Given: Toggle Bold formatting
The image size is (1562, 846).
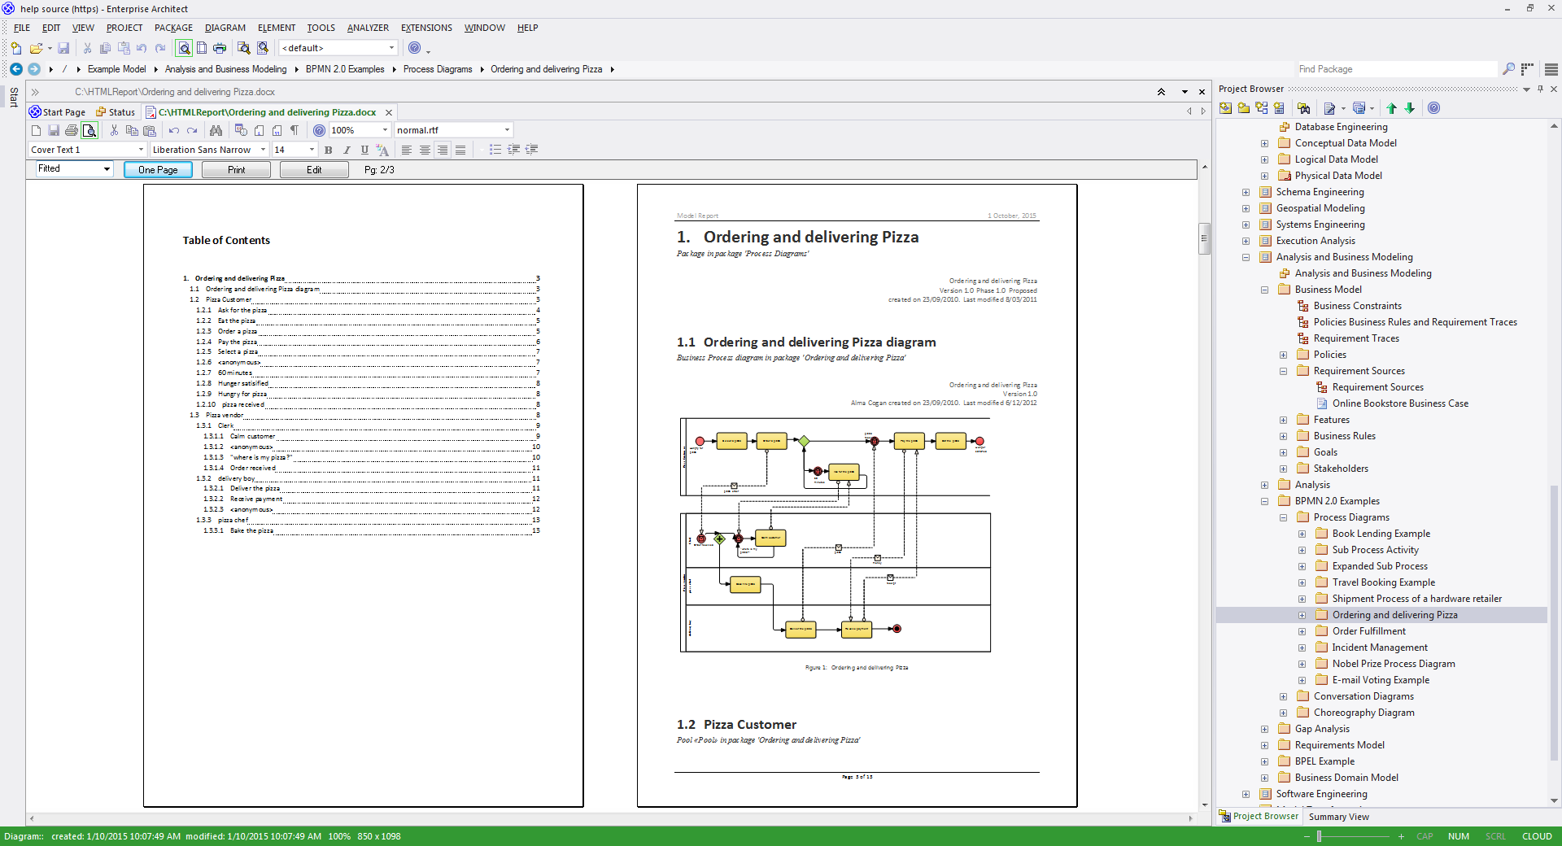Looking at the screenshot, I should click(329, 150).
